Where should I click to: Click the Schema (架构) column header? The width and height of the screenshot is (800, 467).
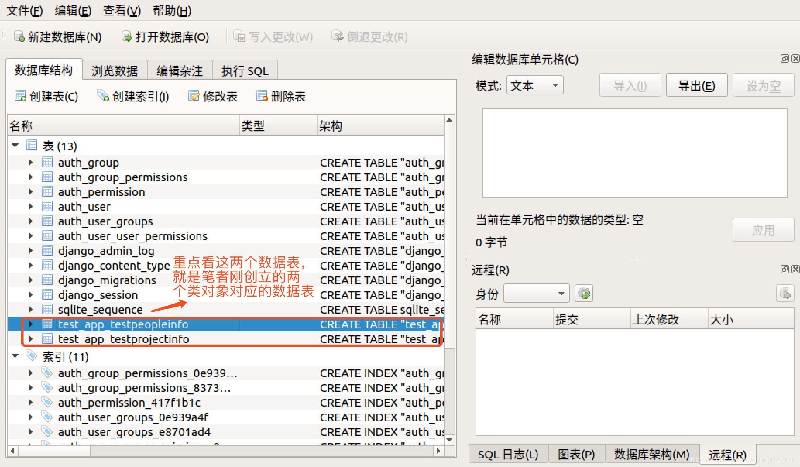coord(380,125)
